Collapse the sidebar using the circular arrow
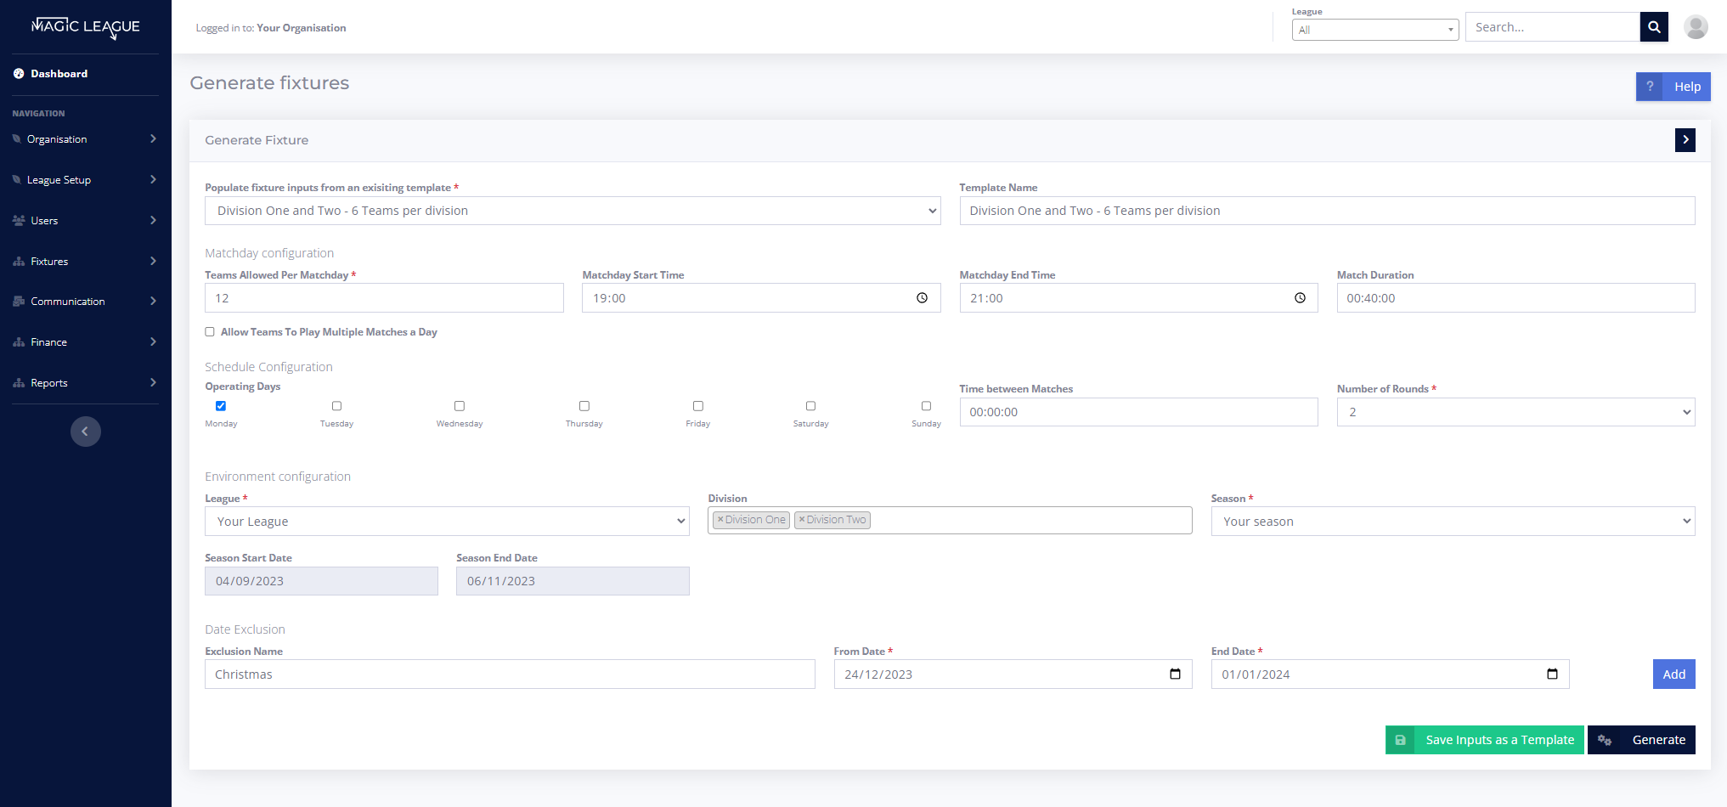Image resolution: width=1727 pixels, height=807 pixels. tap(86, 432)
